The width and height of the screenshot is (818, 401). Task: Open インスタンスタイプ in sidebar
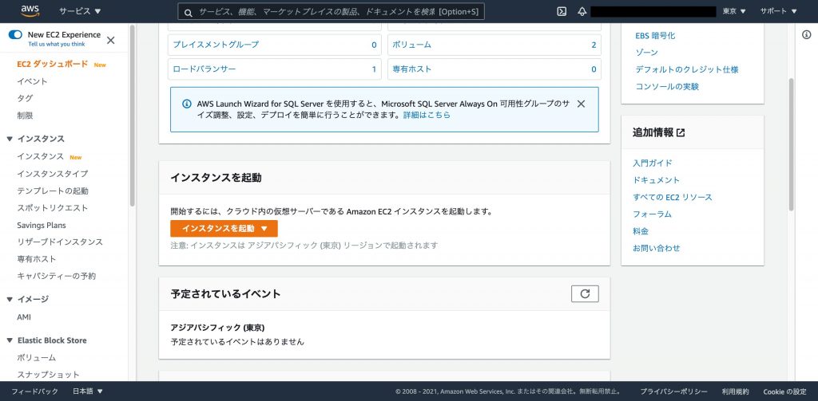(52, 174)
